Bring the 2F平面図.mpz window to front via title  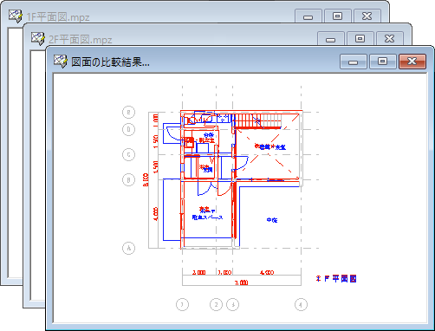pos(81,40)
